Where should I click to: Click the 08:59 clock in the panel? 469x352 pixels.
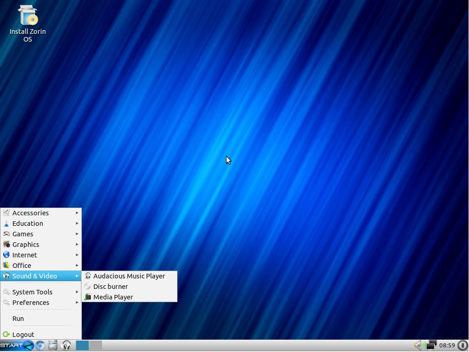point(447,346)
